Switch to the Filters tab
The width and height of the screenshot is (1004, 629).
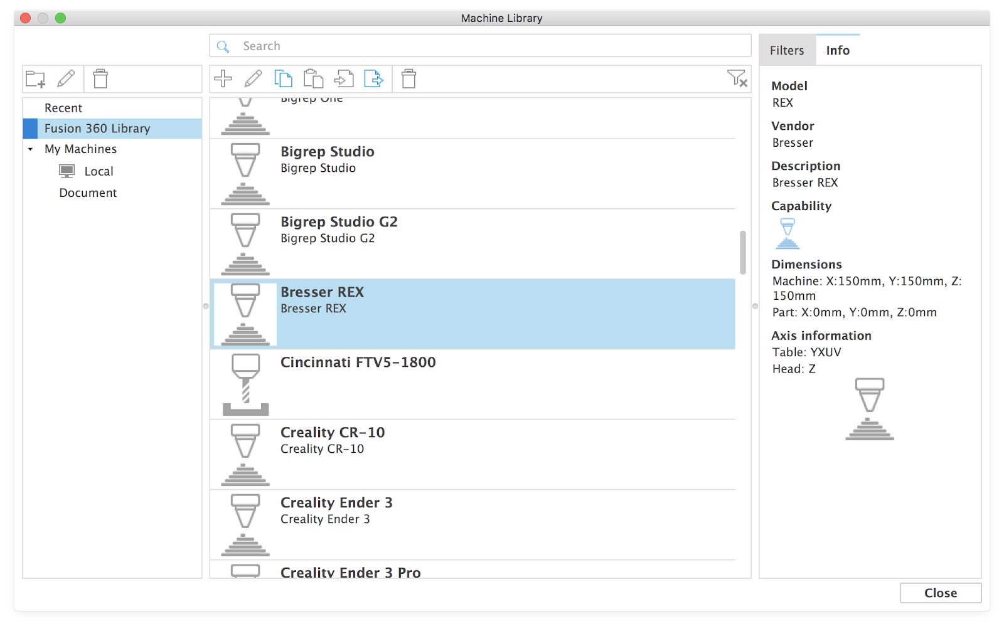point(787,50)
